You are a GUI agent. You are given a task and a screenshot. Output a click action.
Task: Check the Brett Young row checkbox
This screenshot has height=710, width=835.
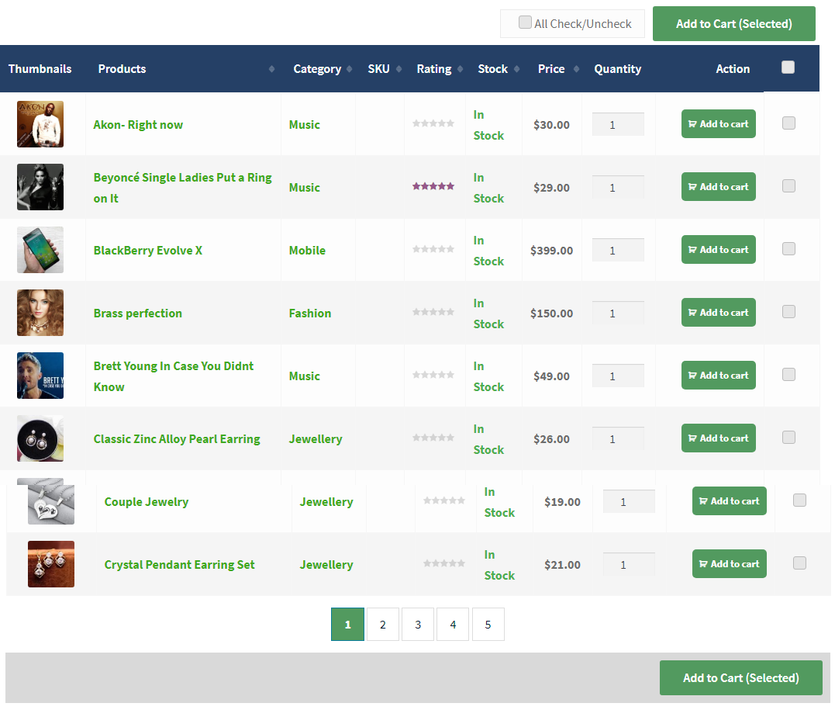click(788, 375)
